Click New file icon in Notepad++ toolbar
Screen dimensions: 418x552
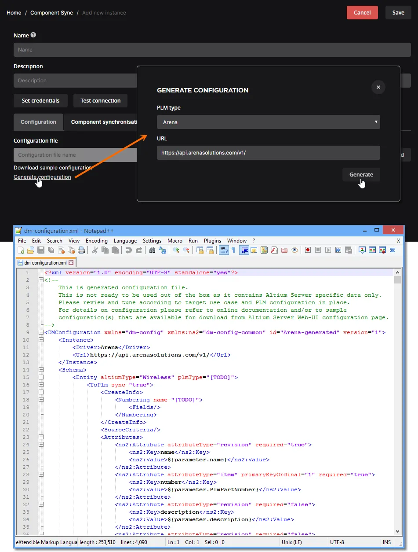pyautogui.click(x=21, y=250)
